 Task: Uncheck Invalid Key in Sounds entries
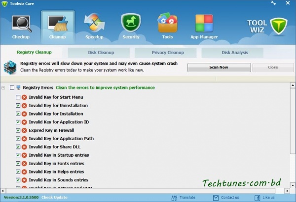[18, 180]
